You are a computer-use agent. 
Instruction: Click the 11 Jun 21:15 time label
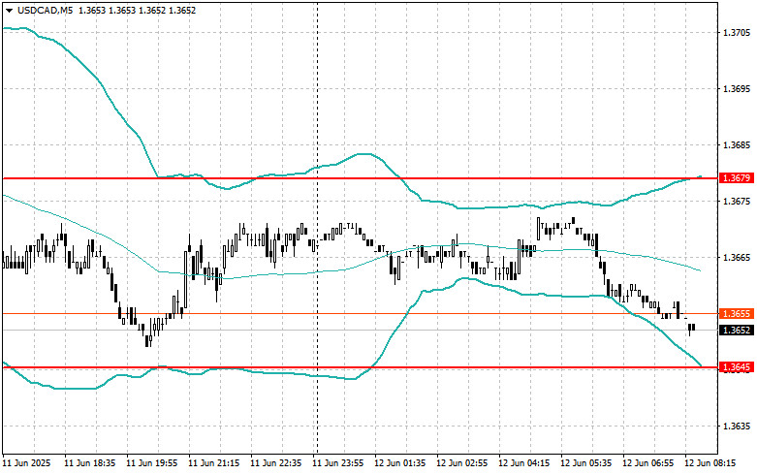click(214, 463)
